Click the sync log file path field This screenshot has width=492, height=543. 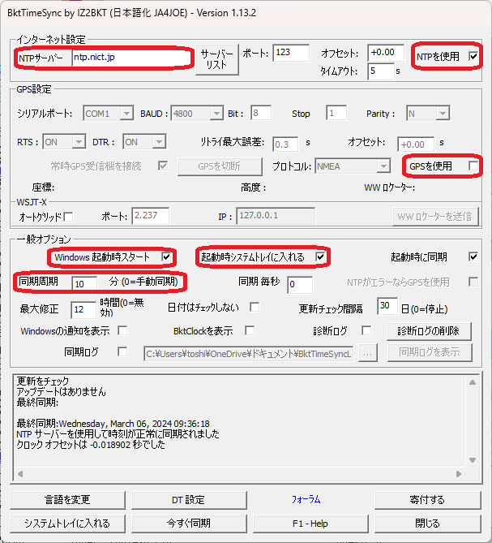pos(248,354)
